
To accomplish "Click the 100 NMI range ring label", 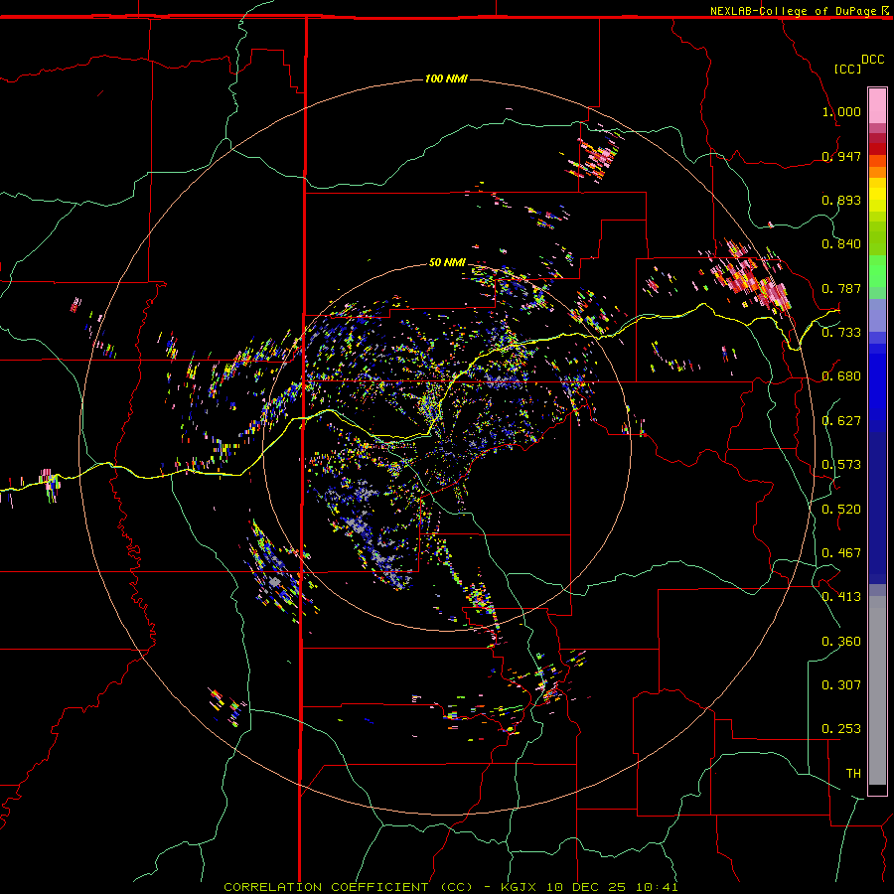I will 446,78.
